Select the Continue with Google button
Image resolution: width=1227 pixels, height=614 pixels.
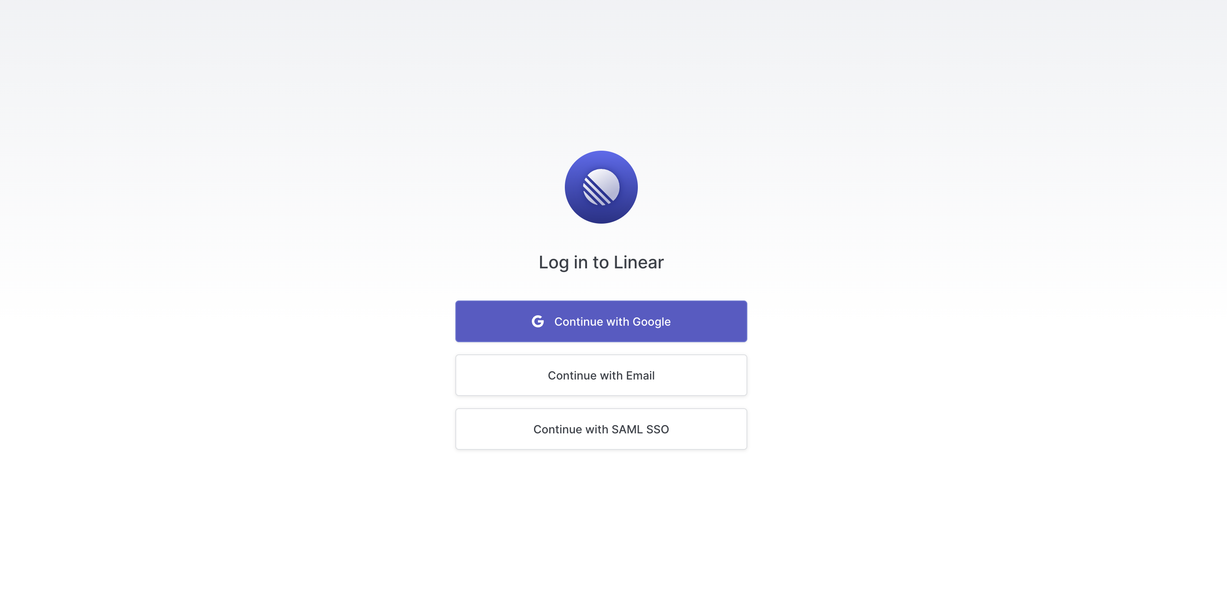point(601,321)
